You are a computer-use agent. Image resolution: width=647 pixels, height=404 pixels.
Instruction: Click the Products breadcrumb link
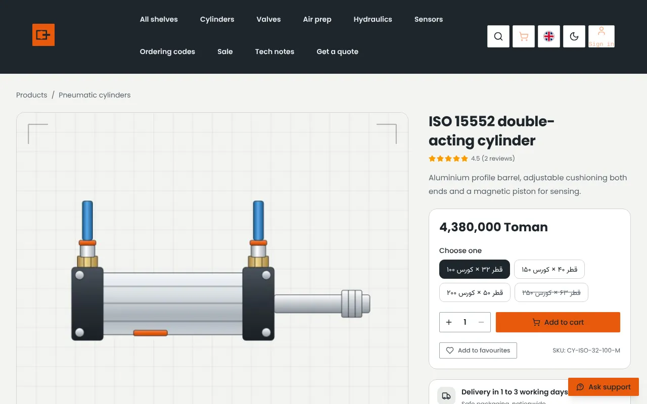(32, 95)
